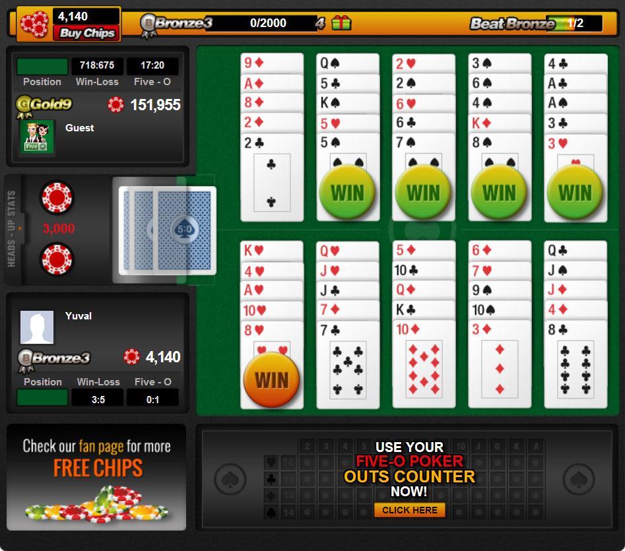This screenshot has width=625, height=551.
Task: Click the green gift box icon
Action: pyautogui.click(x=341, y=22)
